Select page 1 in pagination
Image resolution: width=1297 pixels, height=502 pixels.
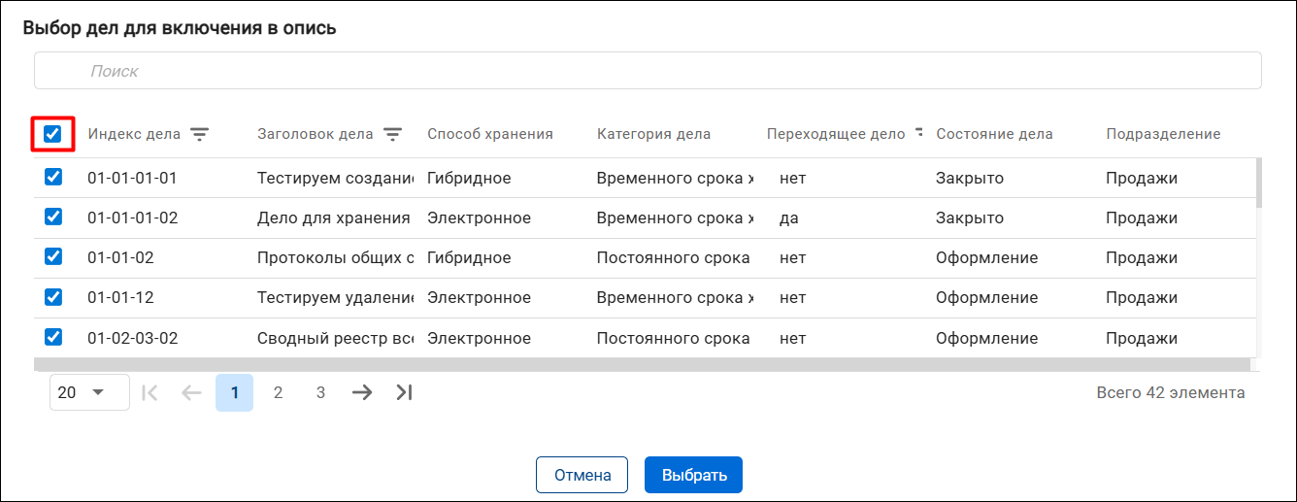[x=234, y=392]
